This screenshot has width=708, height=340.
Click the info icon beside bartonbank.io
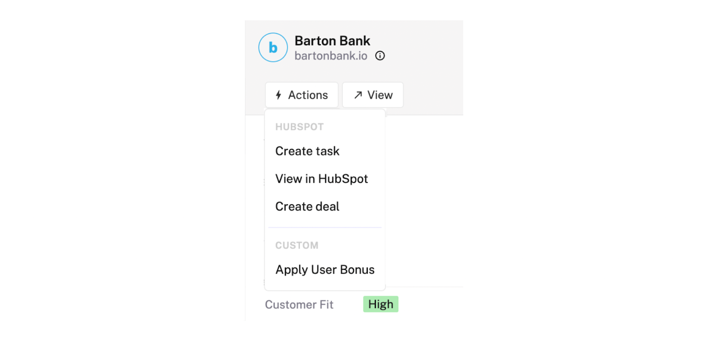380,56
